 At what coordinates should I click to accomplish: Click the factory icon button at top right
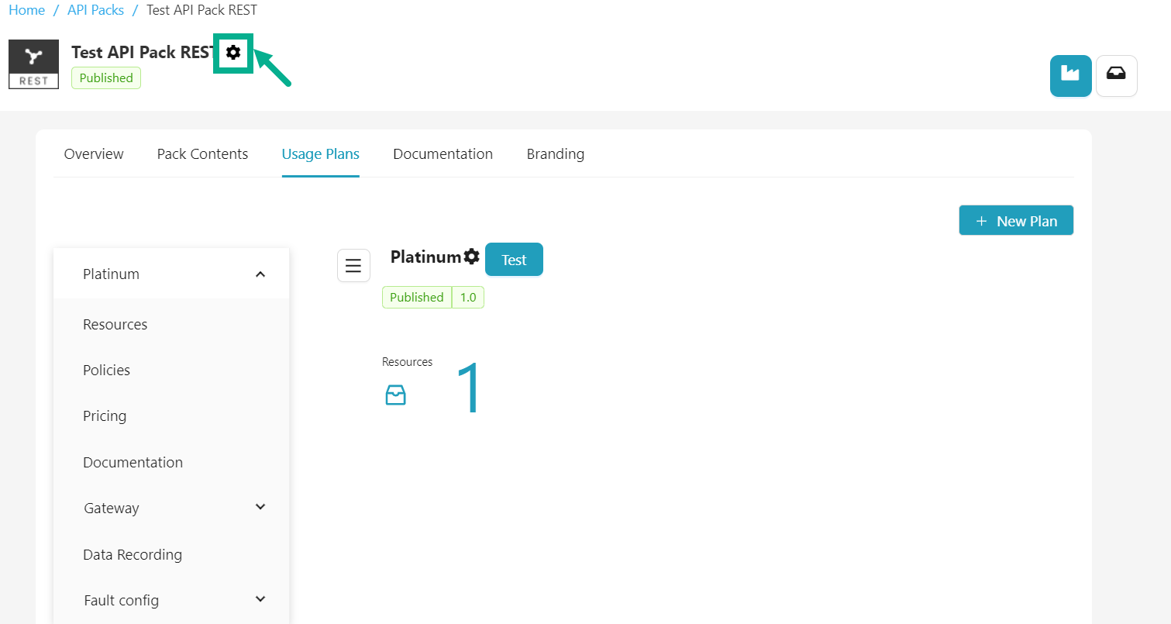[x=1070, y=75]
